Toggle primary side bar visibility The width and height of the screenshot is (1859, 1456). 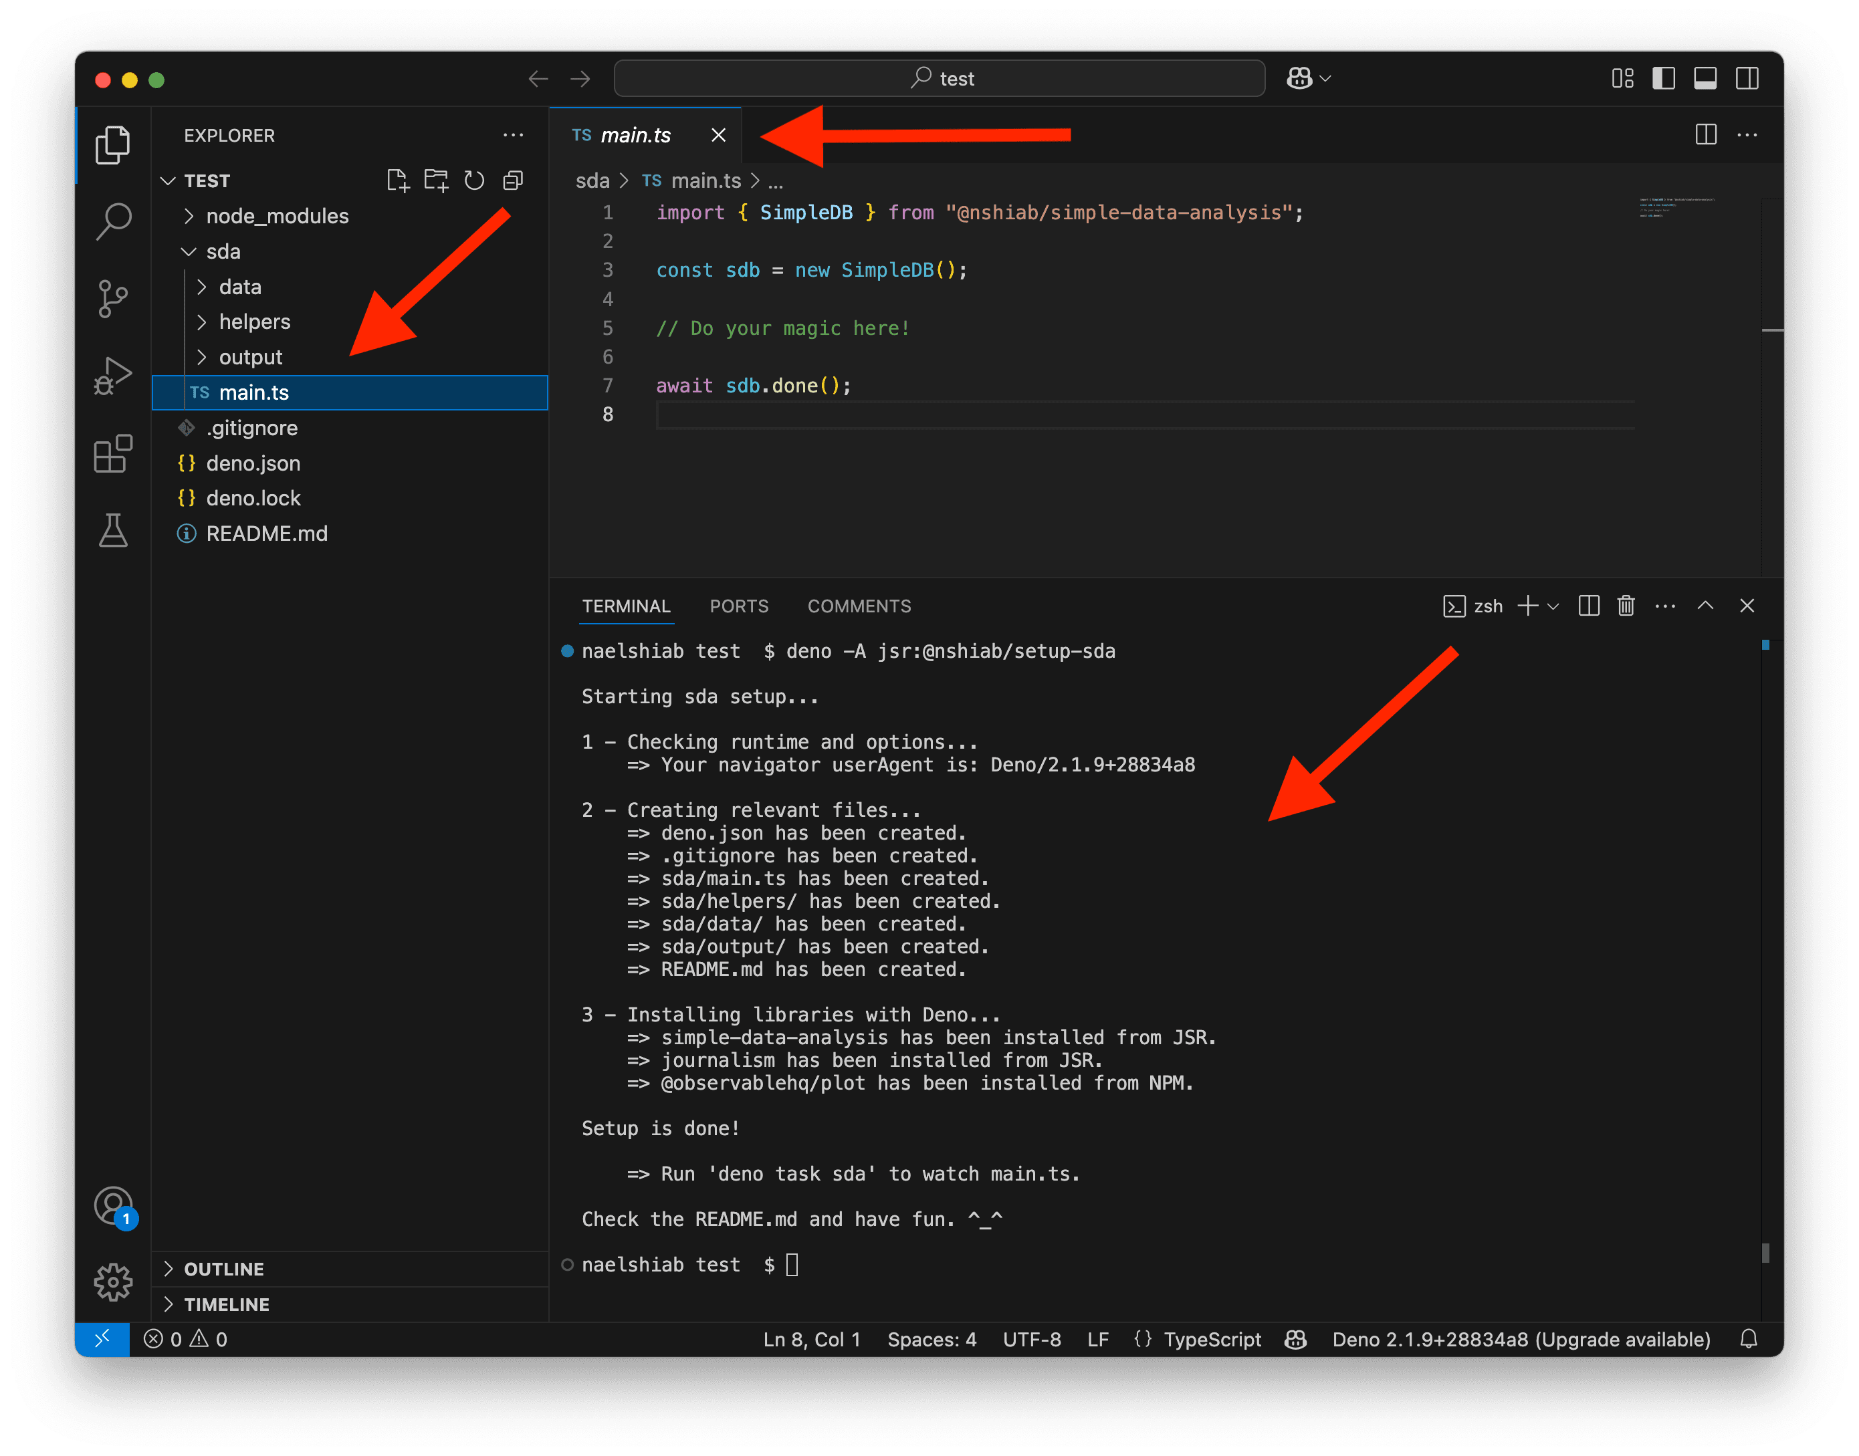click(x=1664, y=78)
